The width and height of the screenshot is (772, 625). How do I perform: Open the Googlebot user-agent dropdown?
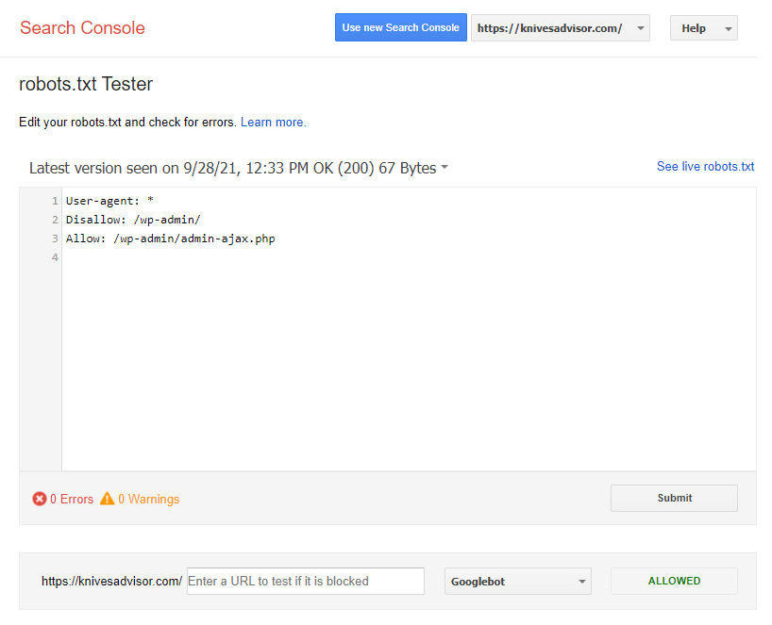[517, 582]
